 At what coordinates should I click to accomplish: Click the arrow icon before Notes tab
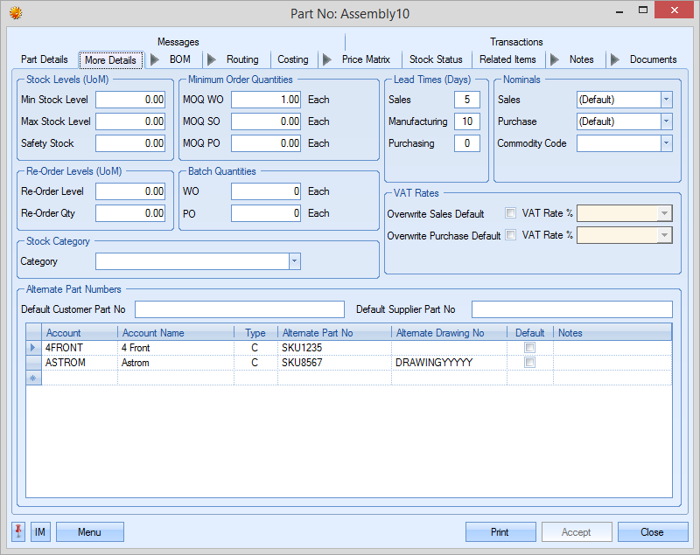coord(555,59)
